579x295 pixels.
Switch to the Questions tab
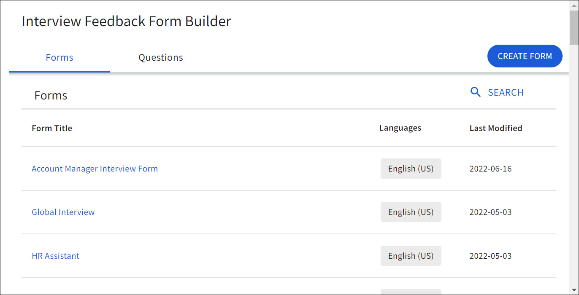click(x=160, y=57)
